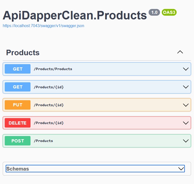The height and width of the screenshot is (184, 194).
Task: Click the red DELETE method badge
Action: pyautogui.click(x=18, y=123)
